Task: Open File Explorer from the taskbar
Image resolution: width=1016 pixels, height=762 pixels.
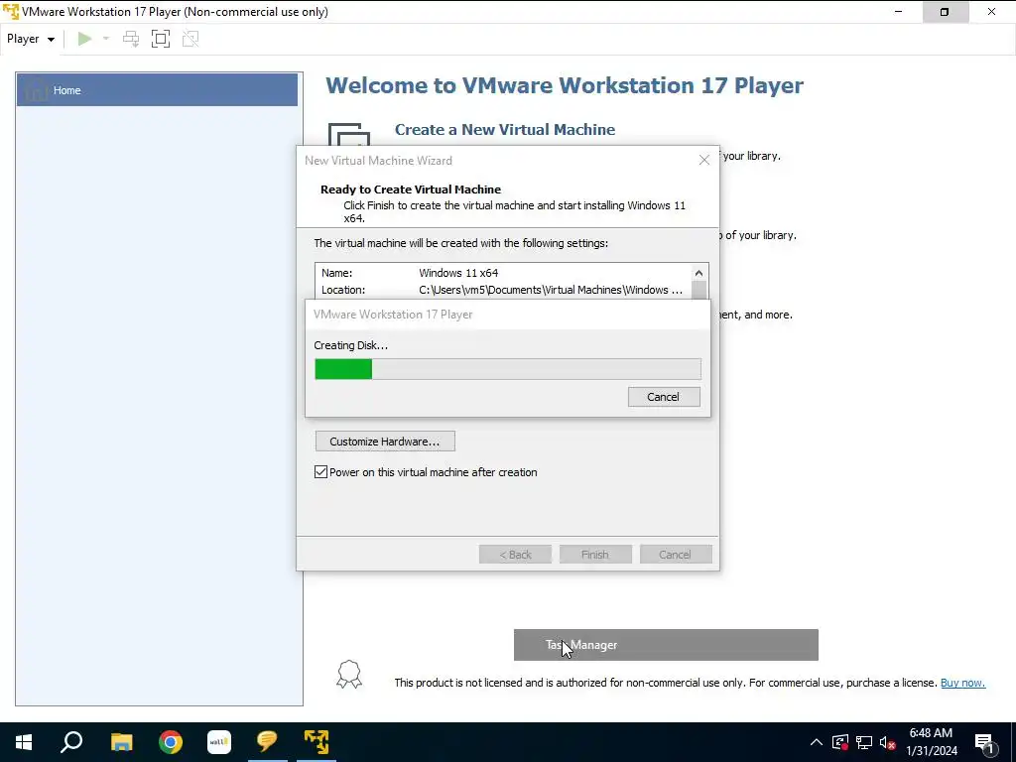Action: [121, 742]
